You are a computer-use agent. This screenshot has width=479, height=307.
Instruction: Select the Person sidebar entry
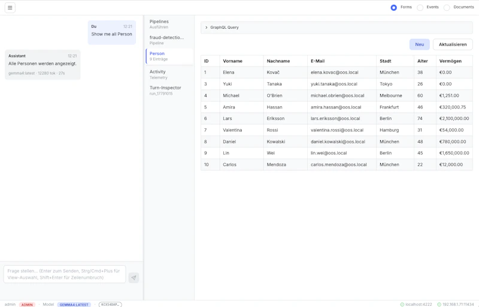[169, 56]
